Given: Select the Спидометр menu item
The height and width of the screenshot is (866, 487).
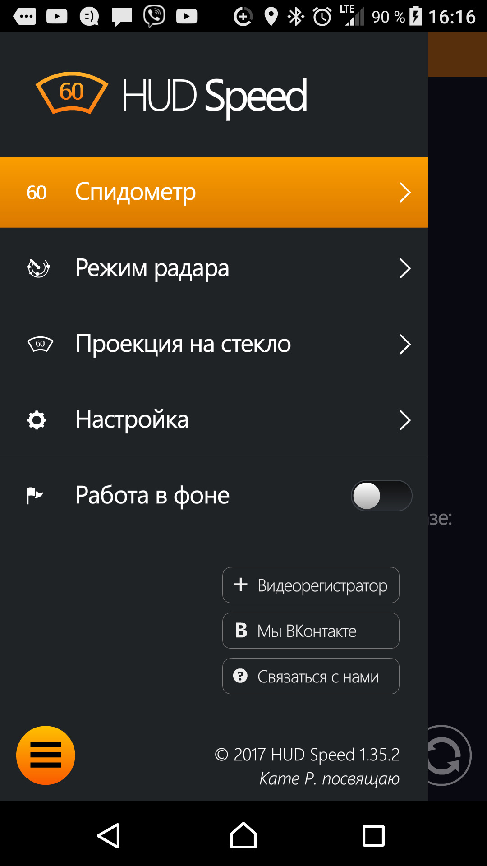Looking at the screenshot, I should coord(135,193).
